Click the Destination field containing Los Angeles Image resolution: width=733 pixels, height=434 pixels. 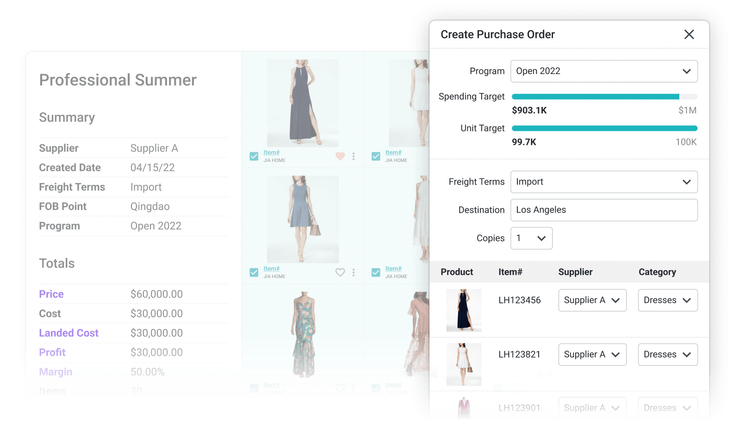[604, 210]
